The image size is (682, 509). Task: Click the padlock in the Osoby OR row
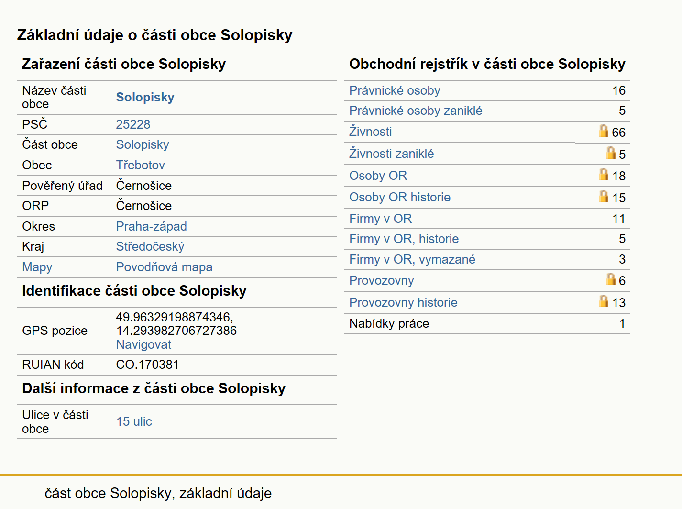[604, 174]
